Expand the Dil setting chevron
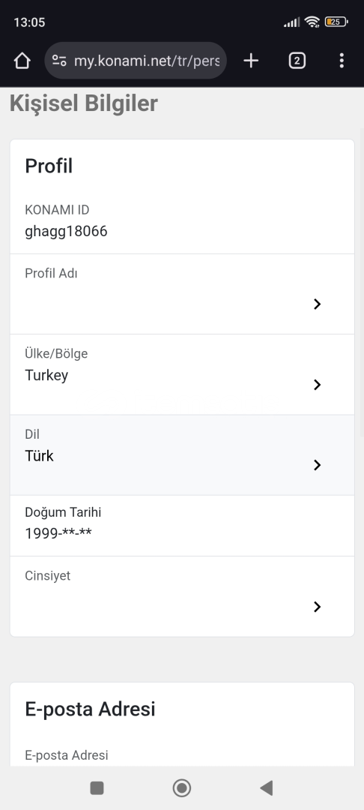The height and width of the screenshot is (810, 364). coord(317,465)
